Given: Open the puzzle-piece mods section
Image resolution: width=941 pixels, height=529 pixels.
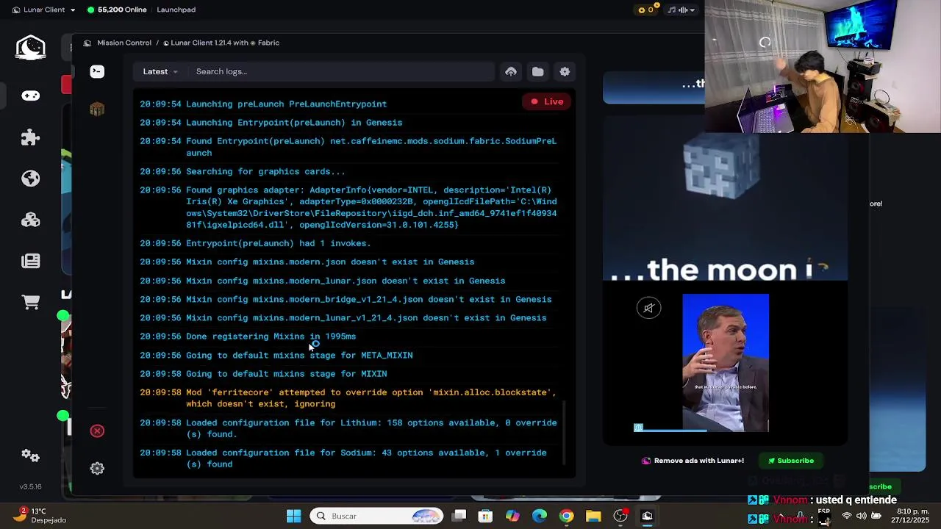Looking at the screenshot, I should pyautogui.click(x=31, y=137).
